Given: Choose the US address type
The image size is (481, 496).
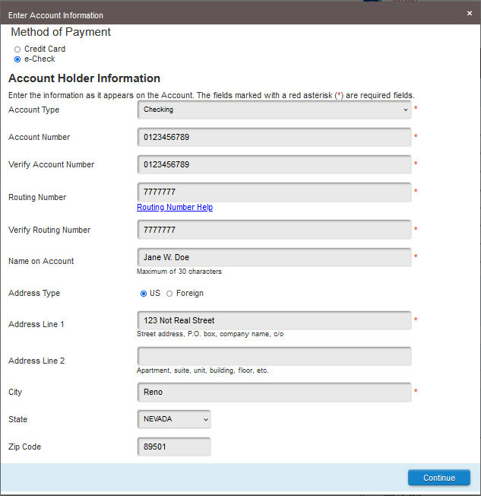Looking at the screenshot, I should [144, 294].
